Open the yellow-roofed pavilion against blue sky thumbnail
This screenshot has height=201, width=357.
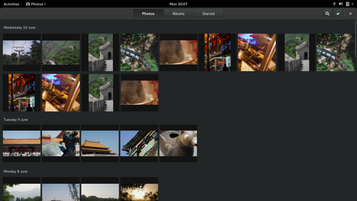point(100,143)
